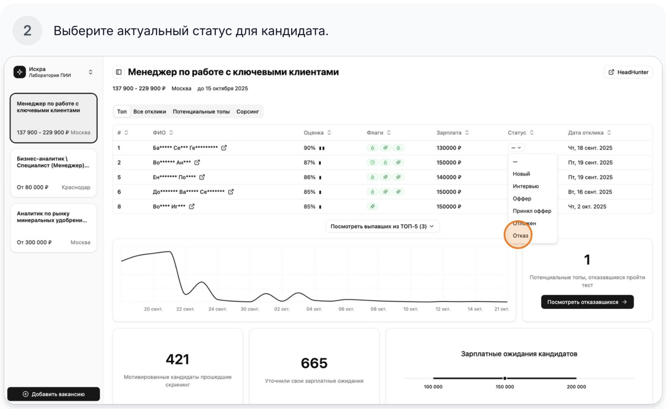Open external profile link for Во****** Ан***
The width and height of the screenshot is (669, 409).
click(x=197, y=163)
